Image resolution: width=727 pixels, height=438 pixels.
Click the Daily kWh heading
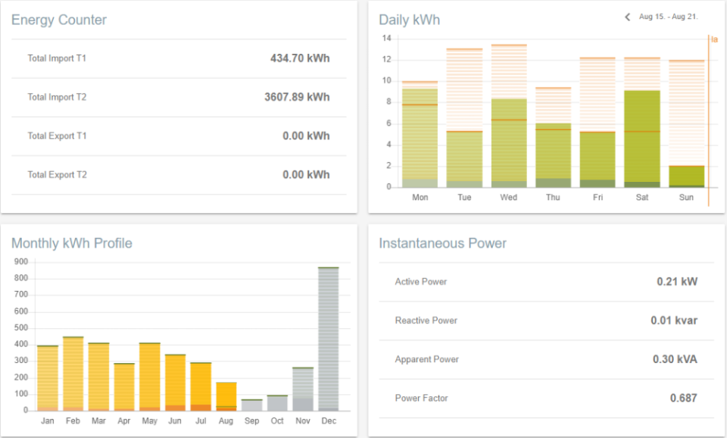(410, 20)
